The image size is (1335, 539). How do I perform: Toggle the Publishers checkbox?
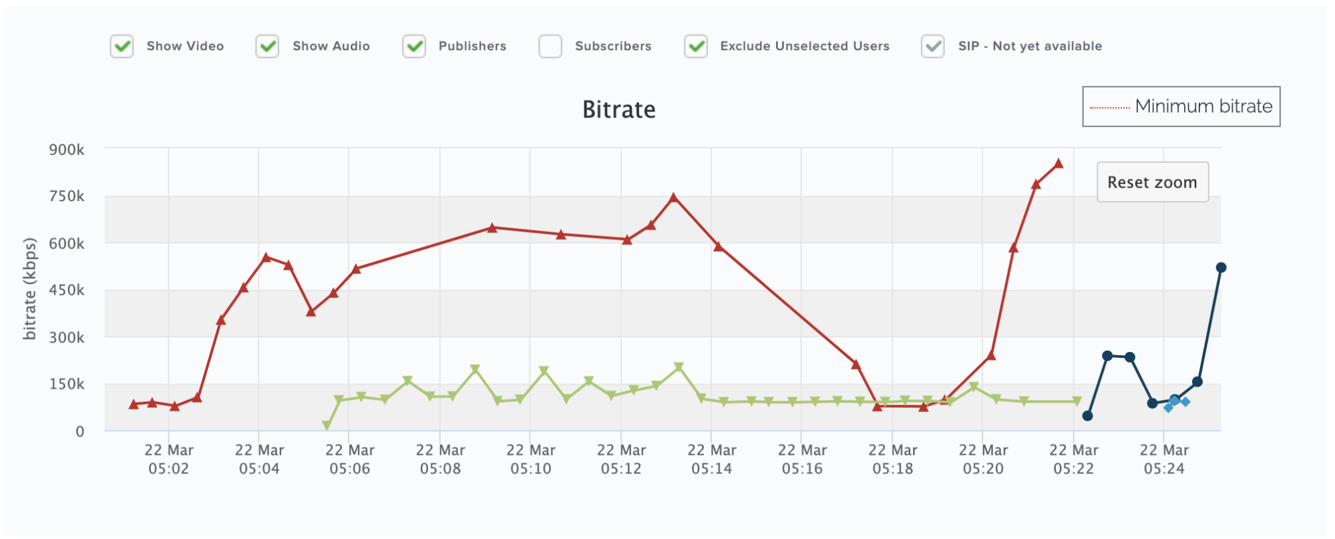coord(414,47)
